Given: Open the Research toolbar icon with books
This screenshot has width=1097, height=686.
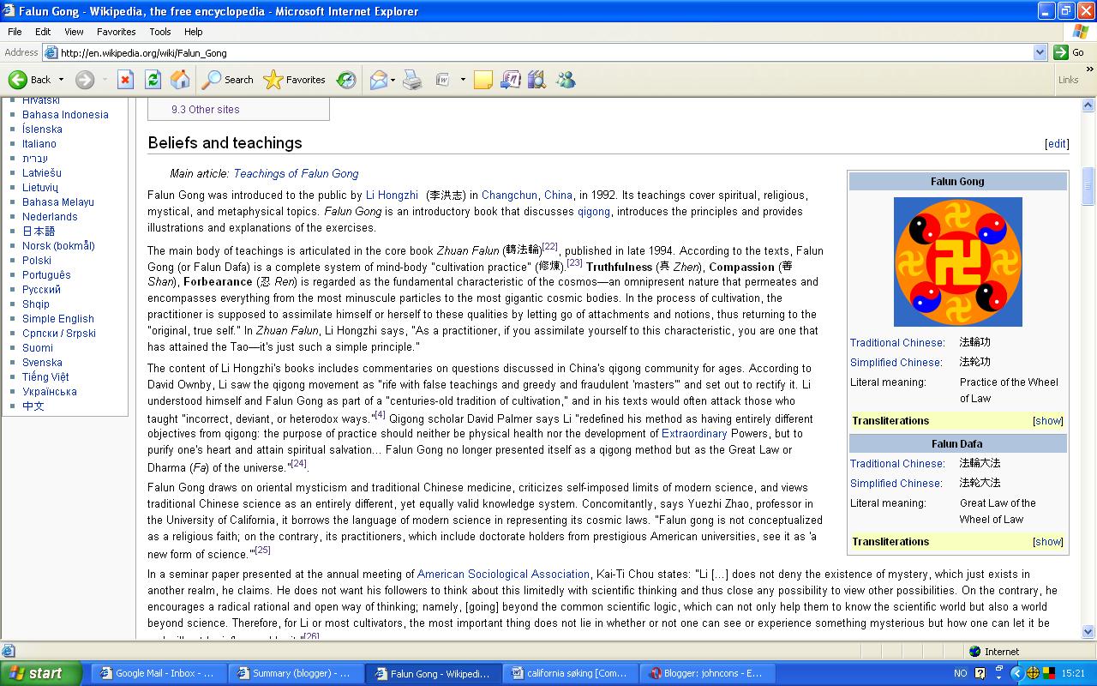Looking at the screenshot, I should [537, 80].
